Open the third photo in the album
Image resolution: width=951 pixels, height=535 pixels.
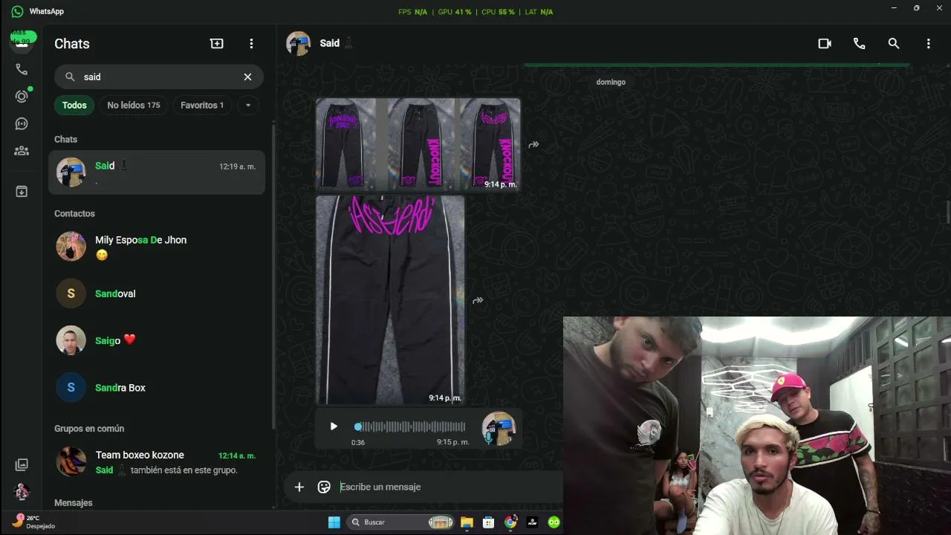tap(490, 144)
